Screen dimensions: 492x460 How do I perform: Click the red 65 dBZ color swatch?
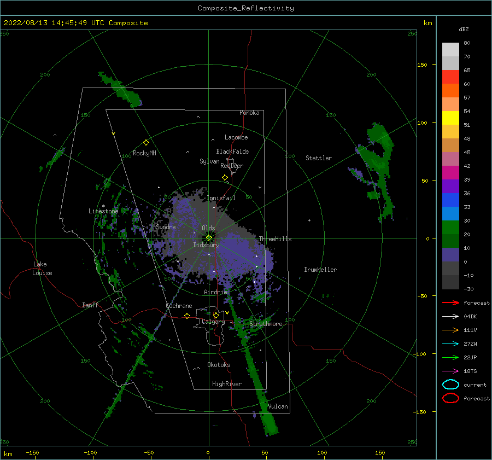450,77
